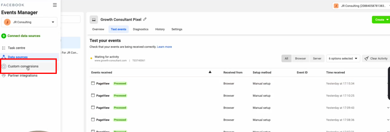The width and height of the screenshot is (390, 132).
Task: Click the Event ID column header
Action: (x=302, y=72)
